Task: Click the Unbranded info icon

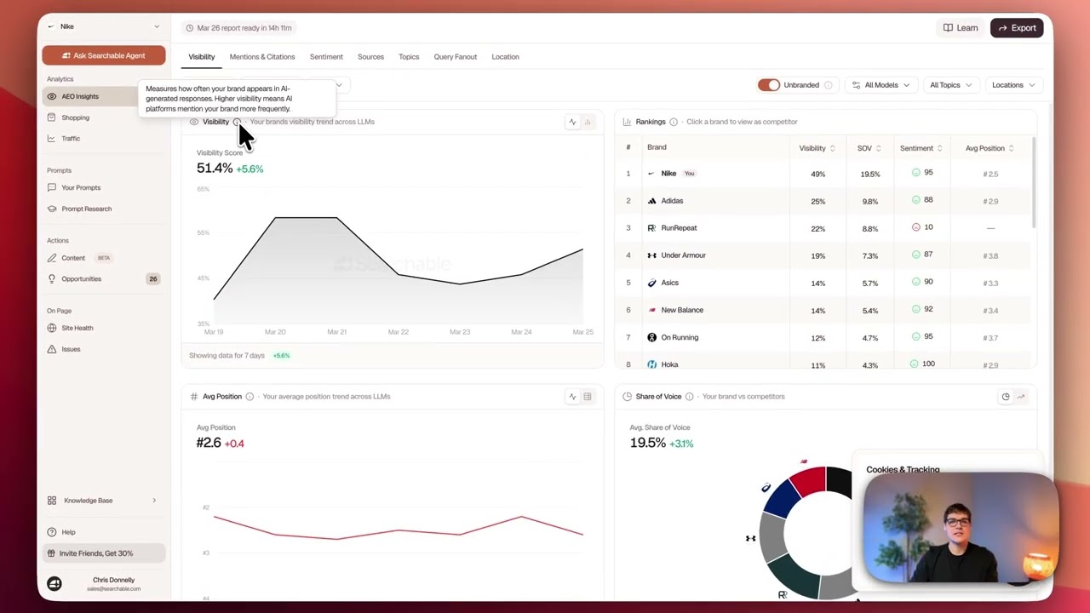Action: coord(829,85)
